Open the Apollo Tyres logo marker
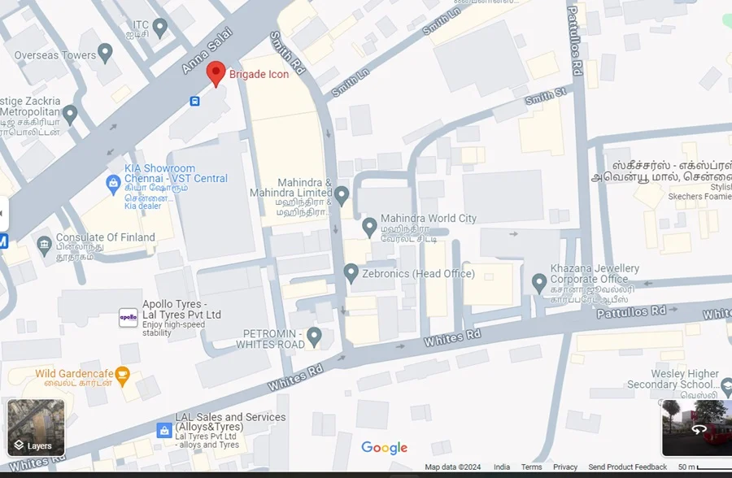Image resolution: width=732 pixels, height=478 pixels. [128, 317]
